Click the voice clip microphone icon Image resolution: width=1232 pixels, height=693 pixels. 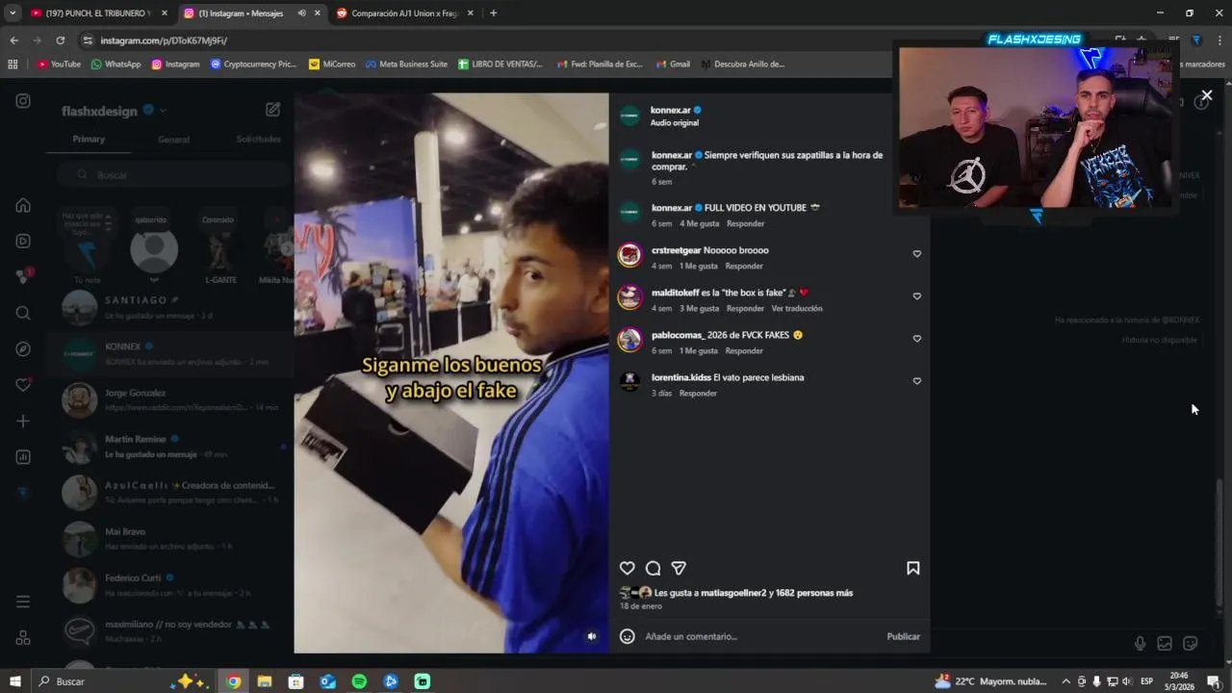coord(1140,643)
